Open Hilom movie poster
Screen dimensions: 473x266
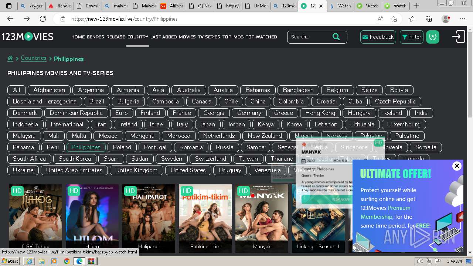[x=92, y=218]
